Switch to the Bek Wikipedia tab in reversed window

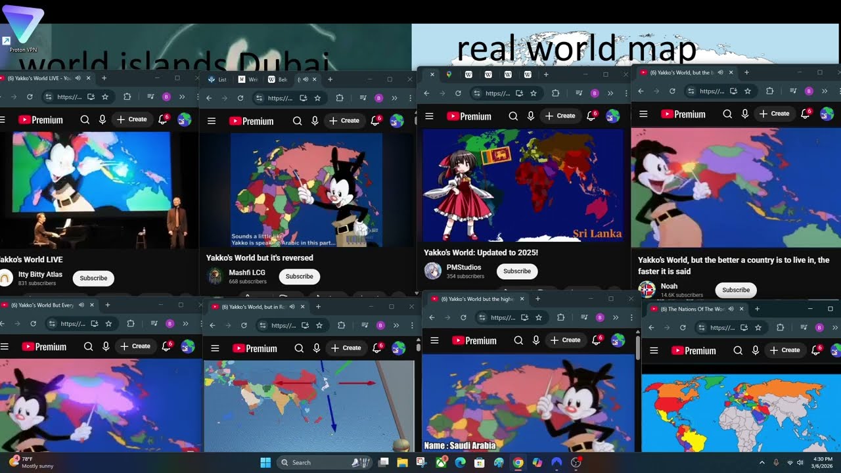[278, 79]
